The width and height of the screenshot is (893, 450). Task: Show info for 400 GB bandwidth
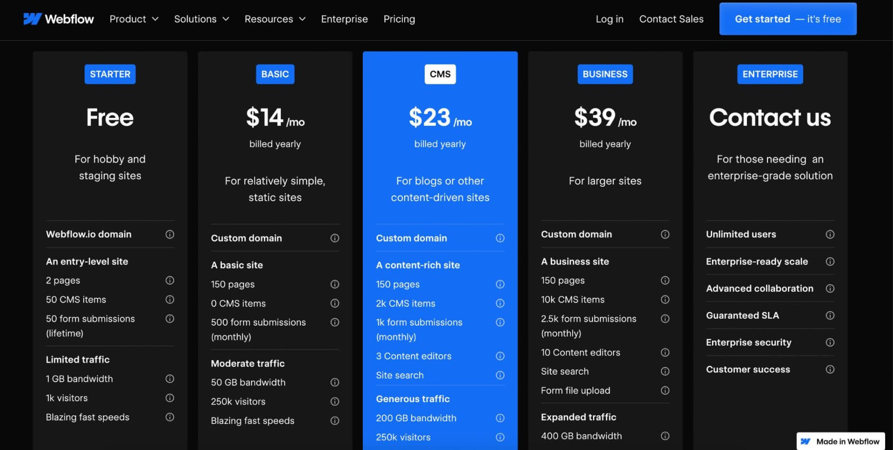pos(665,436)
